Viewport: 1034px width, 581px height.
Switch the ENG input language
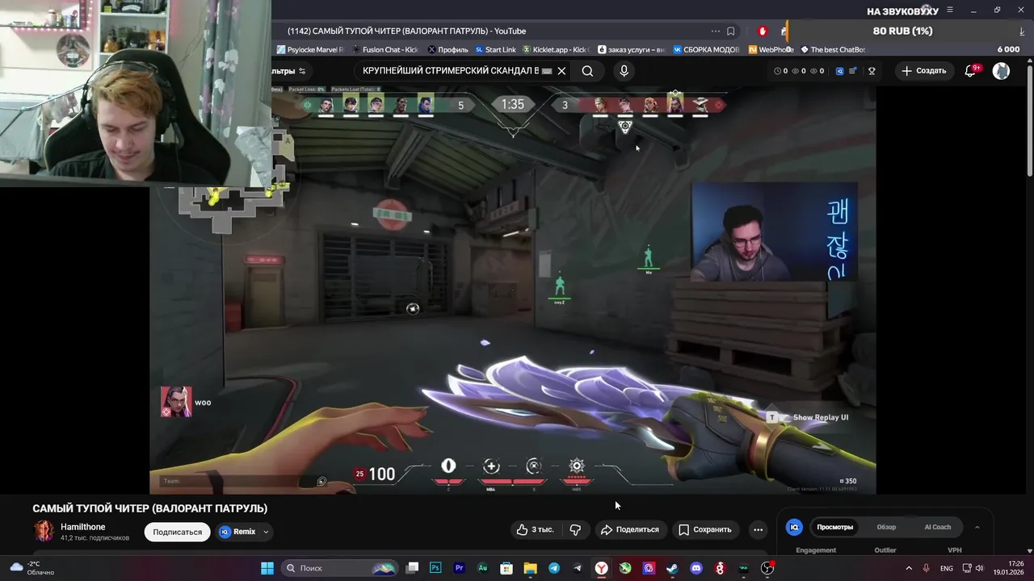coord(946,569)
